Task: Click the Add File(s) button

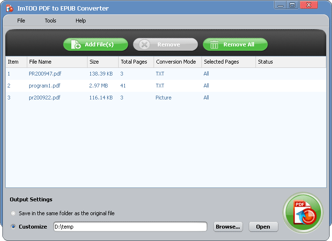Action: (96, 44)
